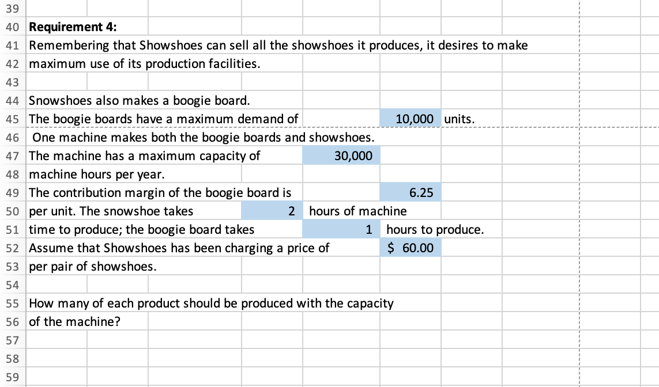Click row header 59
The image size is (659, 387).
tap(12, 377)
